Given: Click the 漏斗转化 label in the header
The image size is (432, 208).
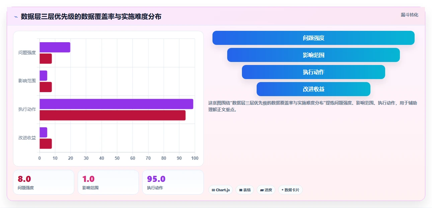Looking at the screenshot, I should click(410, 15).
